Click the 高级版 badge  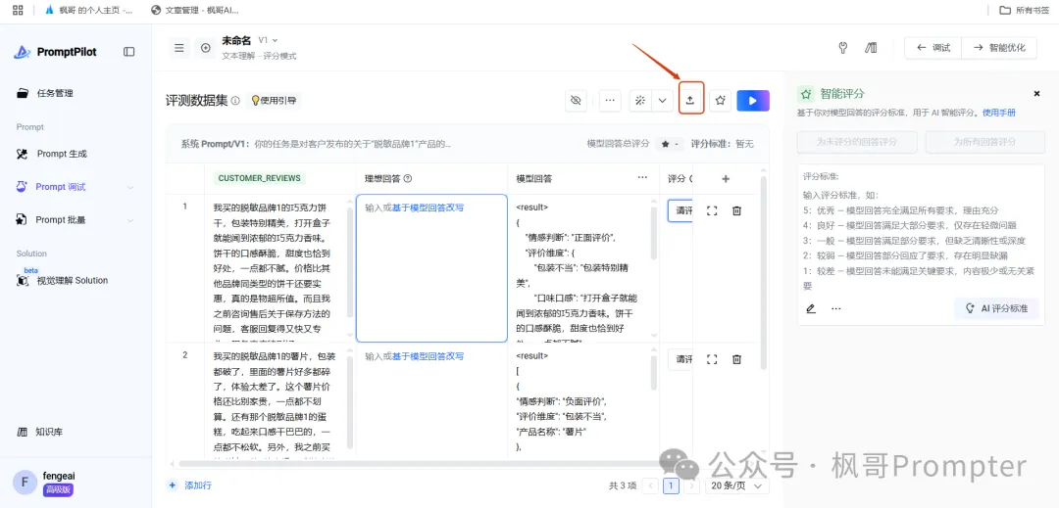coord(58,489)
